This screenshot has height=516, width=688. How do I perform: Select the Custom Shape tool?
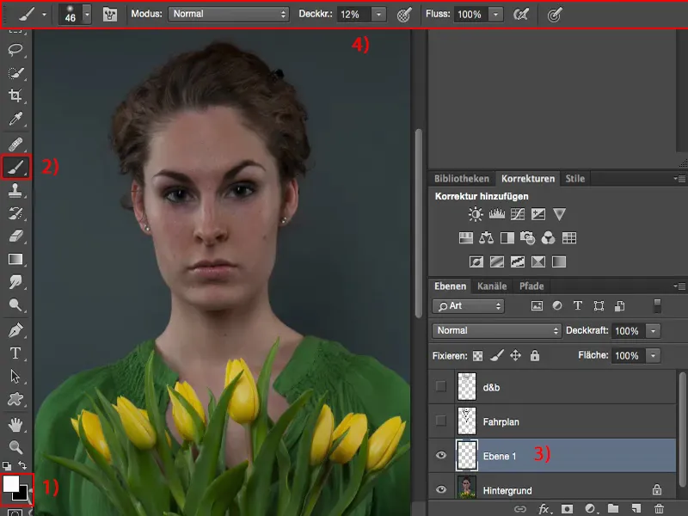15,399
